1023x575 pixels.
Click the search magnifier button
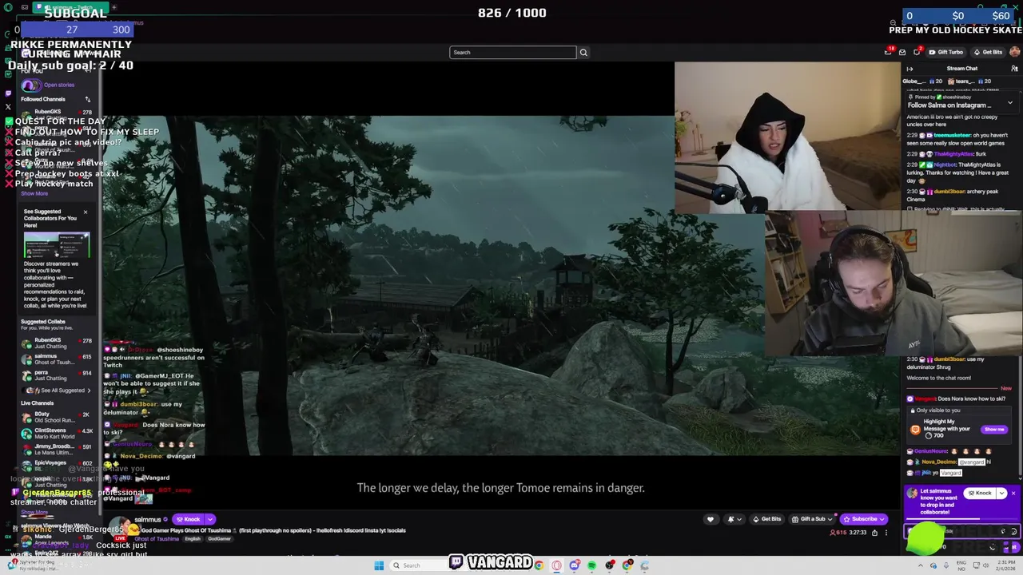(x=583, y=53)
